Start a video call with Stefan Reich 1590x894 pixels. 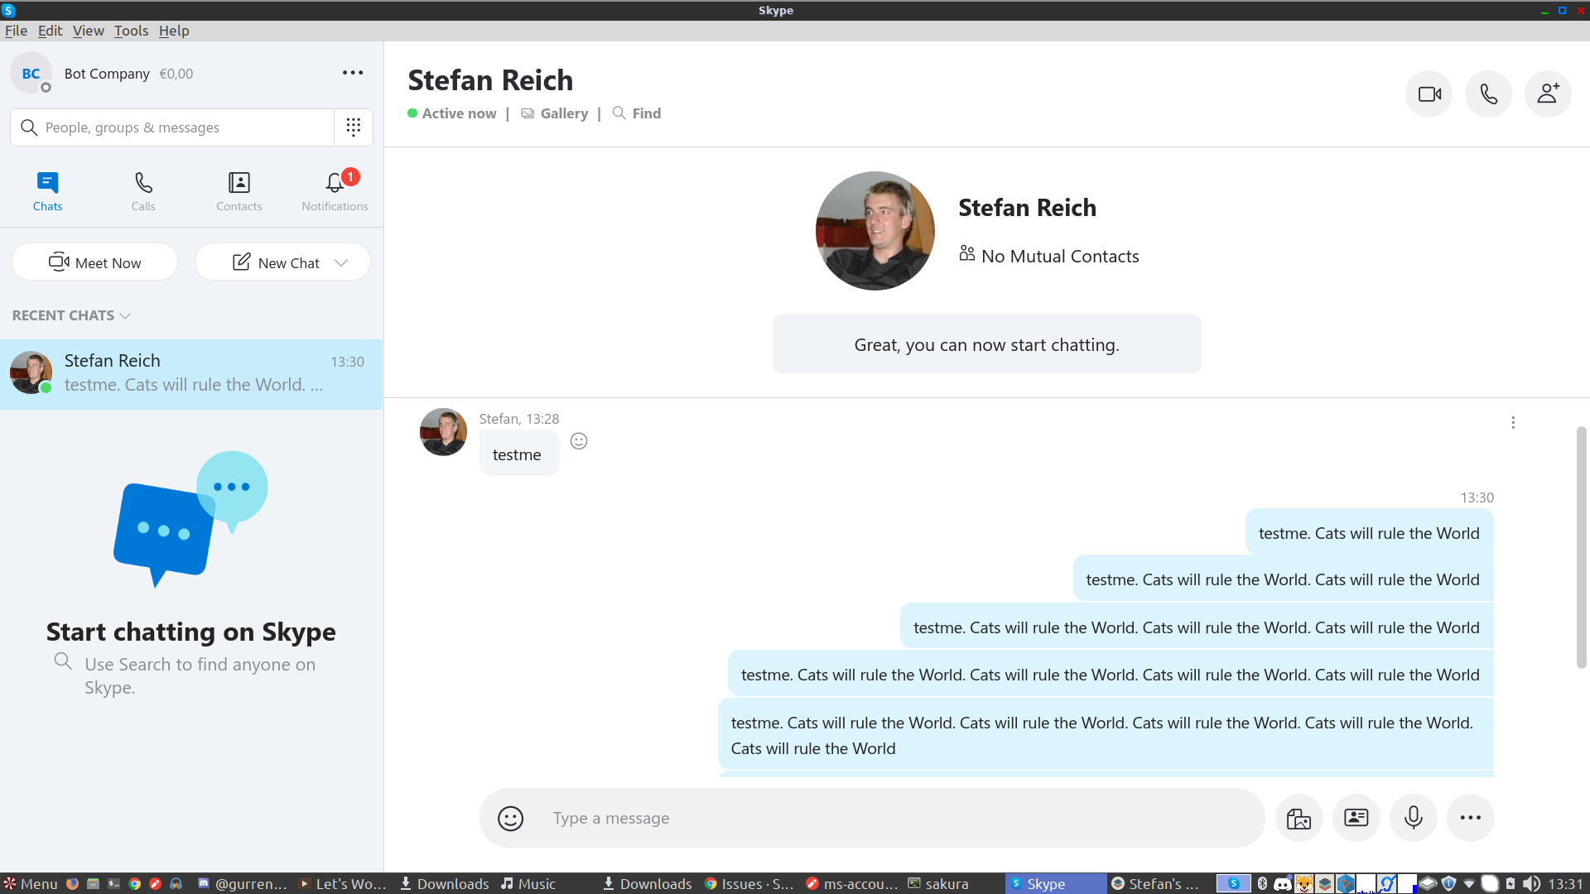(x=1429, y=94)
